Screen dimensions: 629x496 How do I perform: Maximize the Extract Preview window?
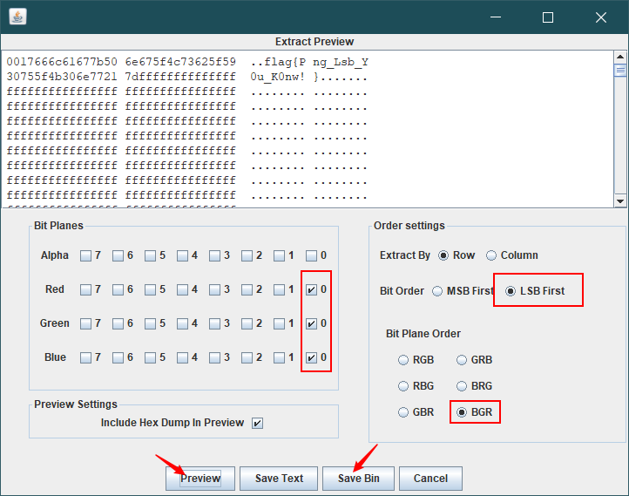coord(548,17)
